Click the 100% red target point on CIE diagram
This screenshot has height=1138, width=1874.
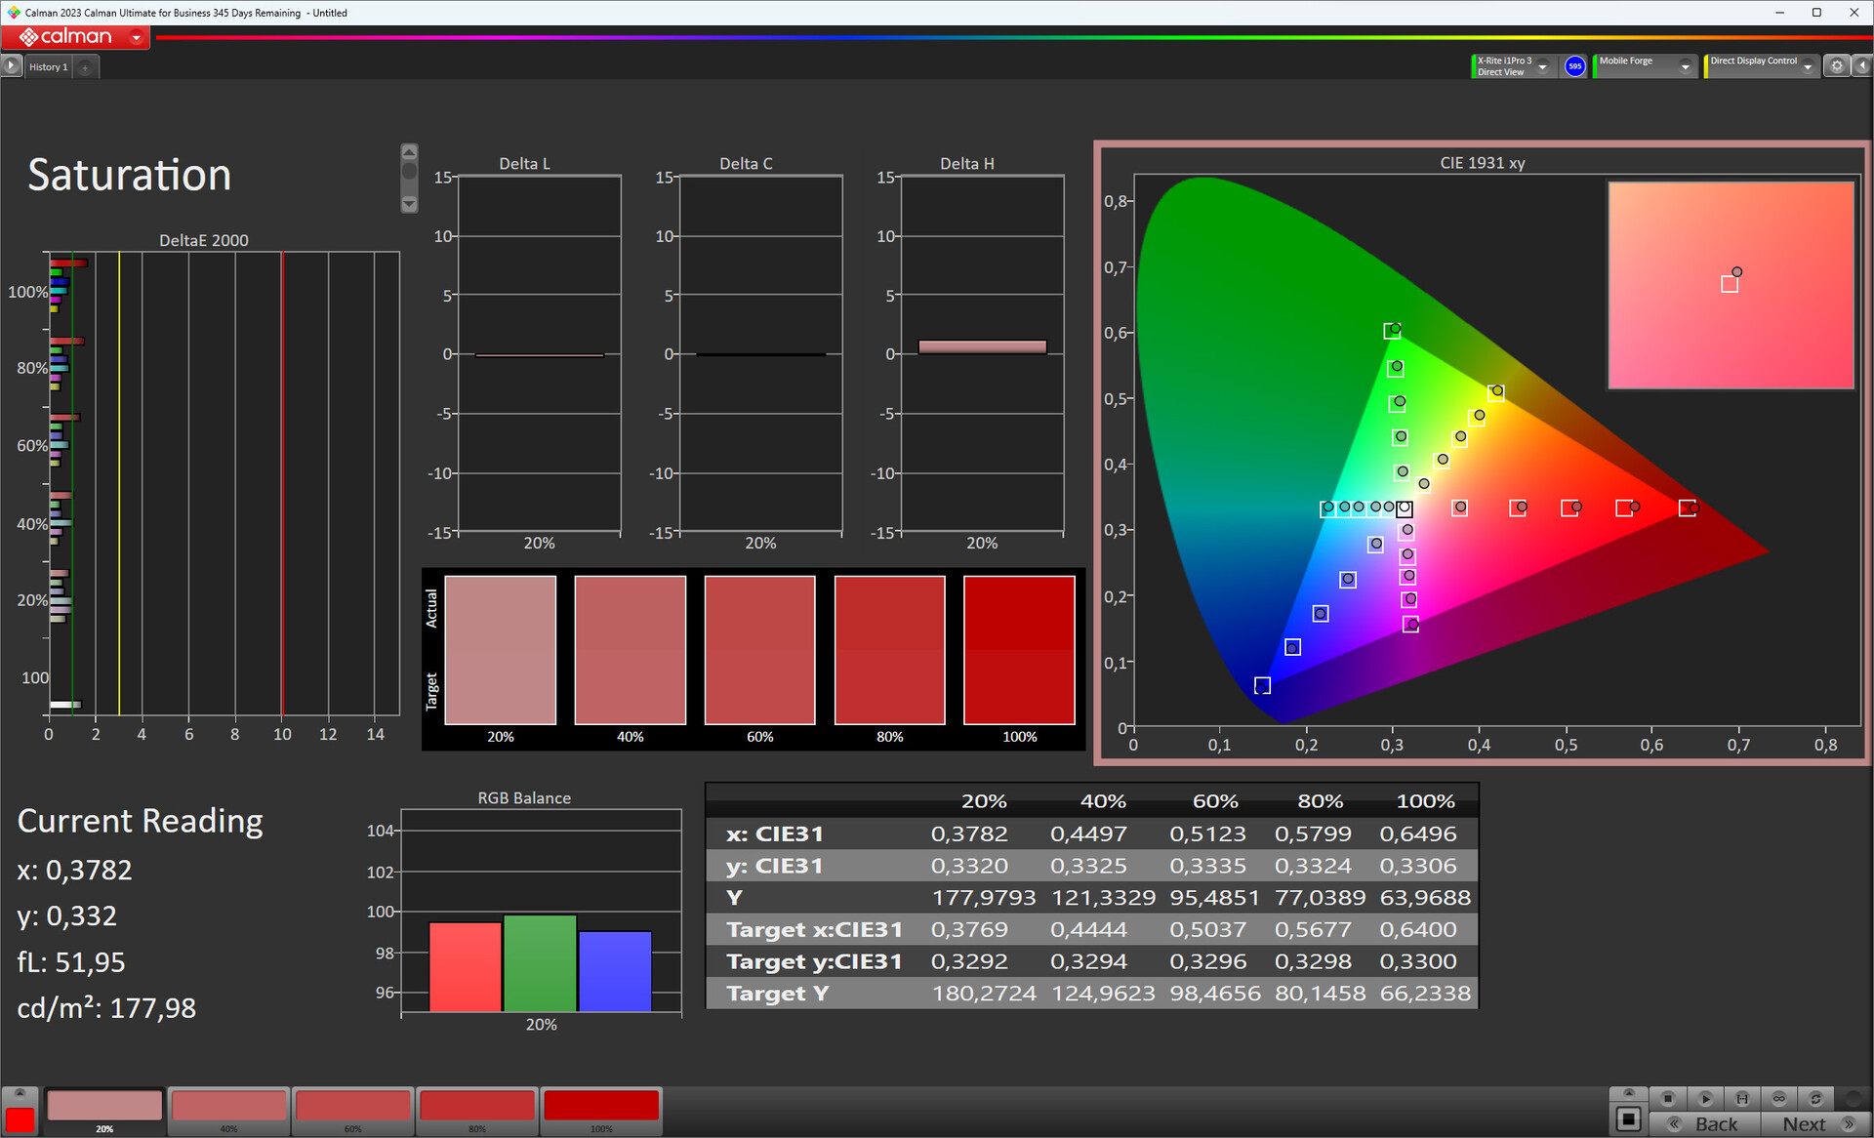pos(1686,508)
